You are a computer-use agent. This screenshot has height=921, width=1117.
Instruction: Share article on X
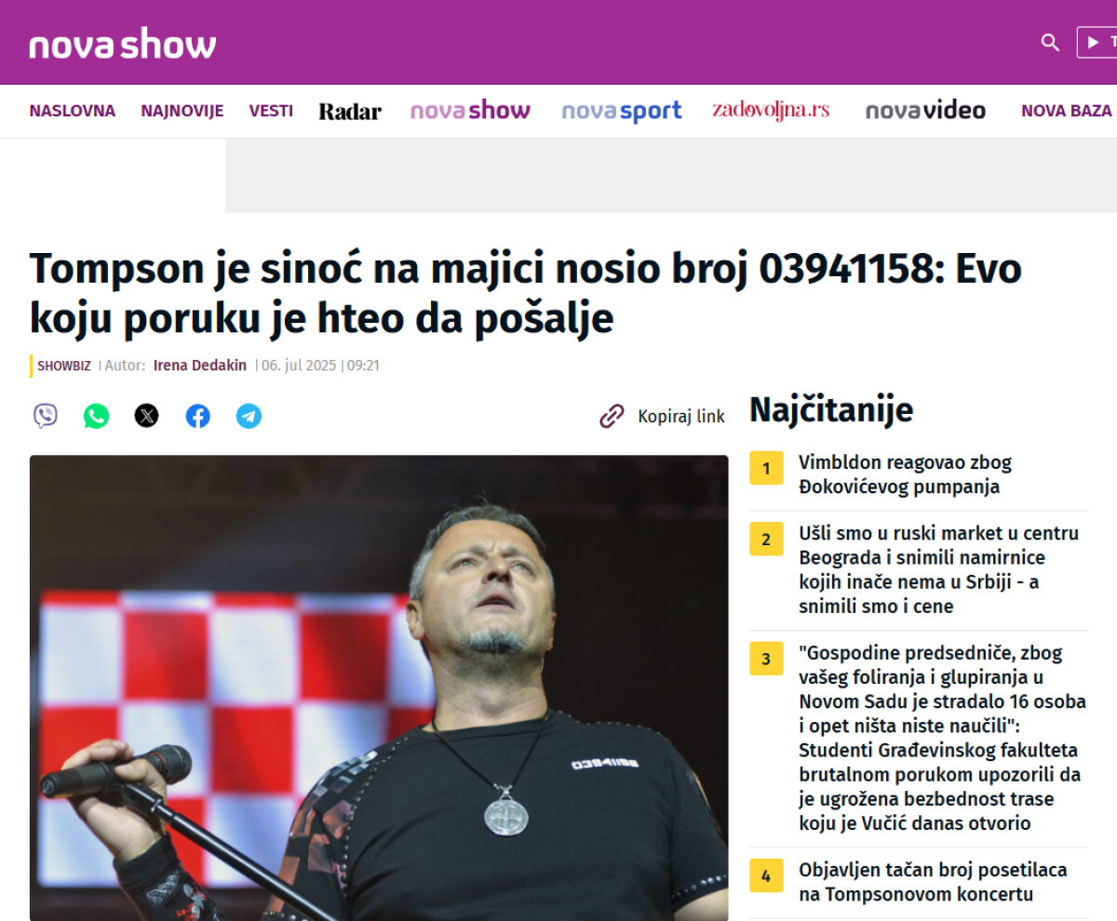(x=146, y=416)
